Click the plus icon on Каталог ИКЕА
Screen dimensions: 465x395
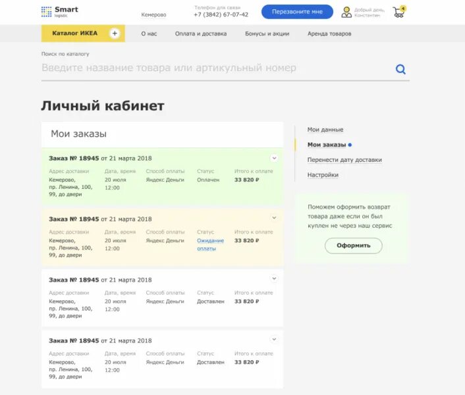[x=115, y=33]
